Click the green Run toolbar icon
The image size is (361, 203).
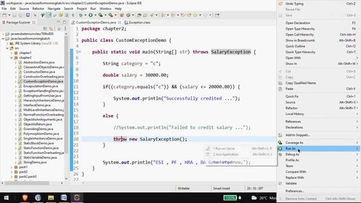(x=90, y=15)
